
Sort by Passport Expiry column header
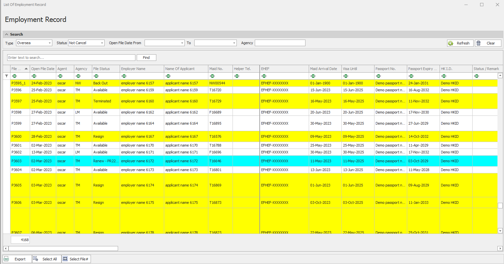pos(423,69)
